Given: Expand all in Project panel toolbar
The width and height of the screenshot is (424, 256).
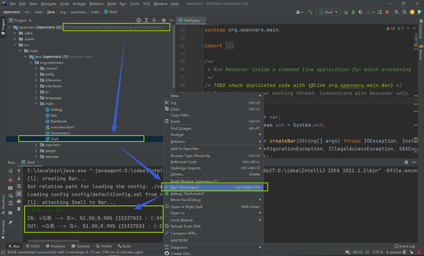Looking at the screenshot, I should pyautogui.click(x=146, y=20).
